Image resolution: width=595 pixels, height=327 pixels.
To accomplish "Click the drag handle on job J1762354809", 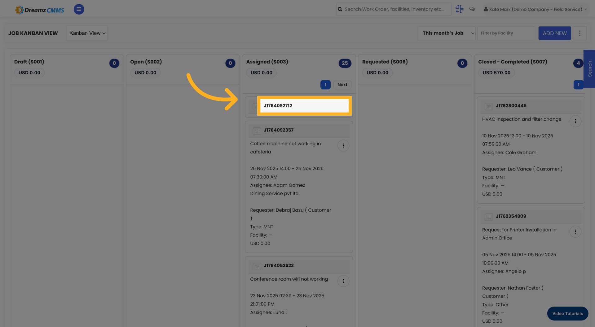I will coord(489,217).
